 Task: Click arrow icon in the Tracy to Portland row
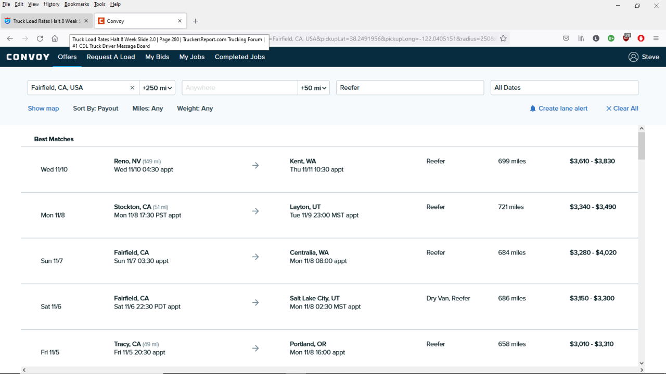255,348
